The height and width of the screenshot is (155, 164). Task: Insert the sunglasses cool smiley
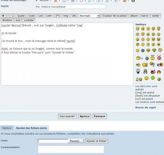[x=148, y=34]
